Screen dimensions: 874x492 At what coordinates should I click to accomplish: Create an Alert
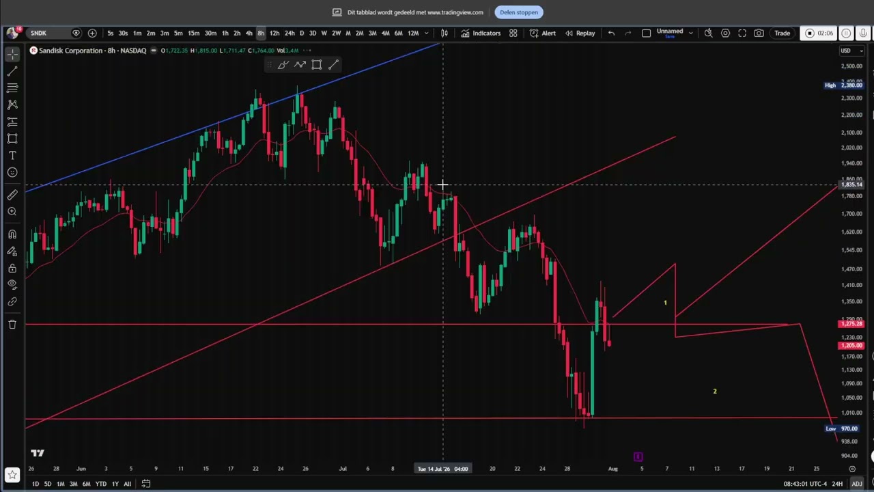click(542, 33)
